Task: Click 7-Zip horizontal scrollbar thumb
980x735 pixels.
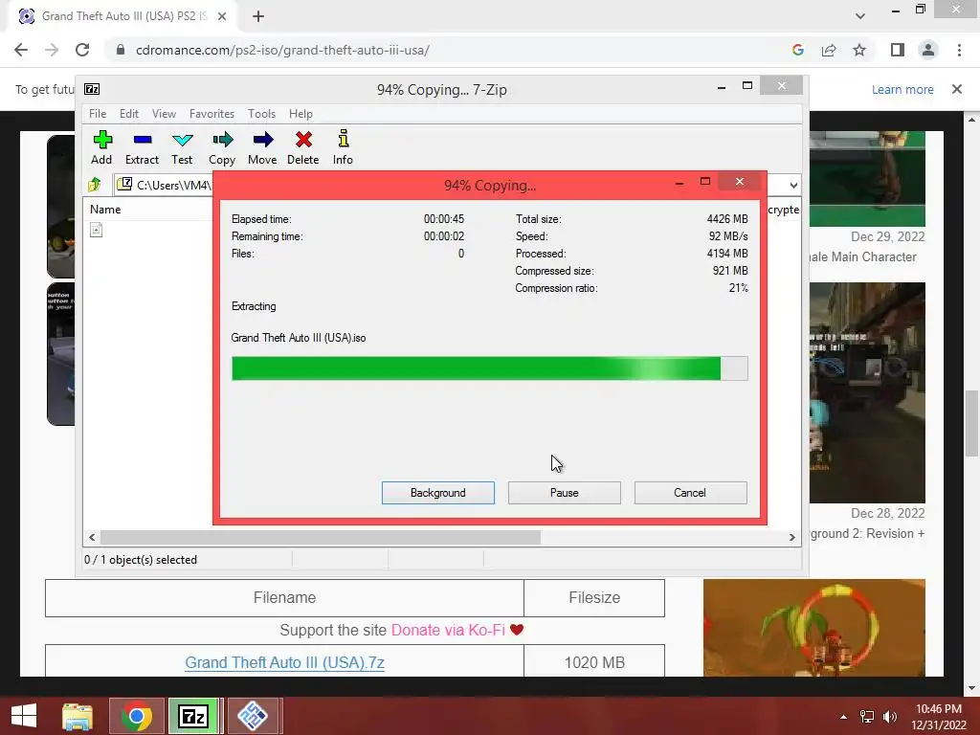Action: [x=320, y=537]
